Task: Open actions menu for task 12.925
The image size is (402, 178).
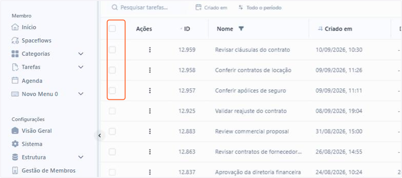Action: click(150, 111)
